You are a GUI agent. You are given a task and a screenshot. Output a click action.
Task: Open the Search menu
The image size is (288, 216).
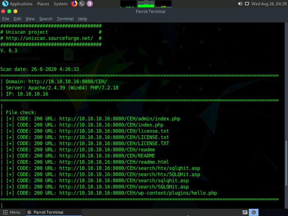[46, 19]
